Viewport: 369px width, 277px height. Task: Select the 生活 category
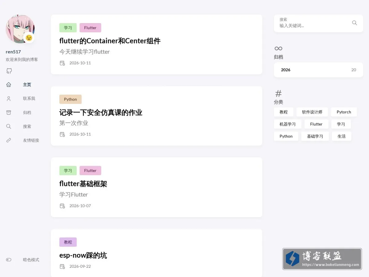click(342, 136)
